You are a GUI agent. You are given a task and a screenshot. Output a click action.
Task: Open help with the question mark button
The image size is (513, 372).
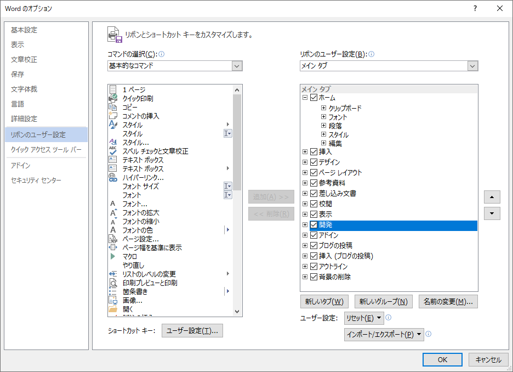[x=475, y=9]
